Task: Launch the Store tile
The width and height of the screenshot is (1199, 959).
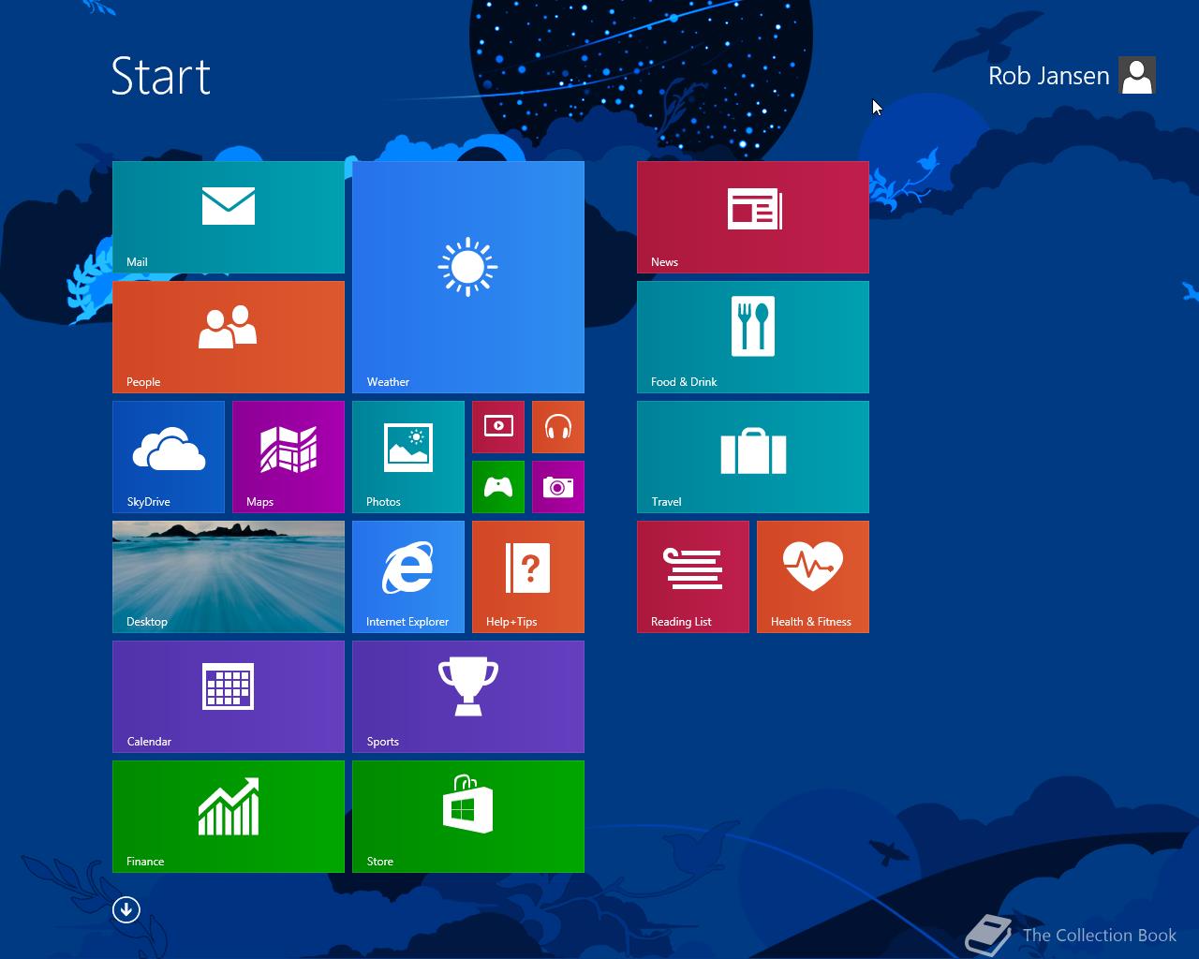Action: (x=468, y=817)
